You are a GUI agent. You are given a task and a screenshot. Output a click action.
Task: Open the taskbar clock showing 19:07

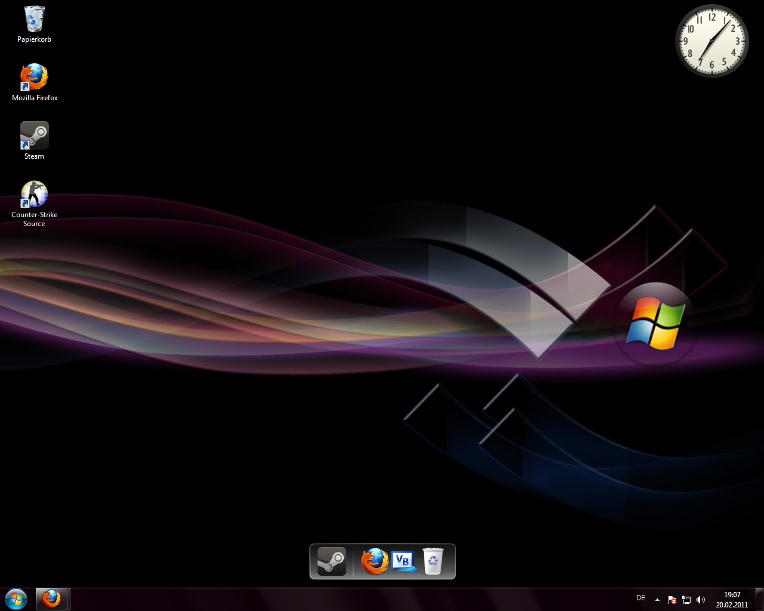click(x=732, y=600)
